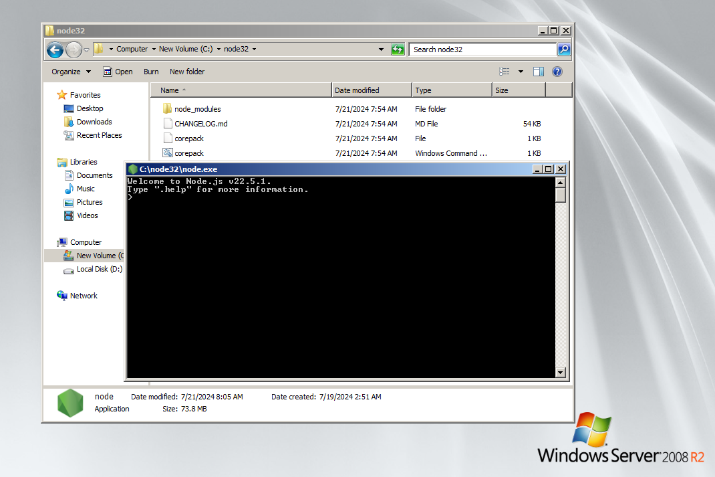Open Recent Places in Favorites

pos(100,135)
